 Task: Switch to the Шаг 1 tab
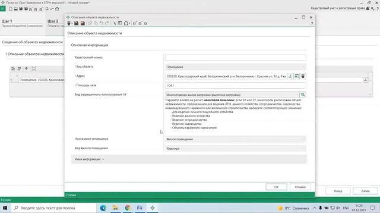click(x=22, y=23)
